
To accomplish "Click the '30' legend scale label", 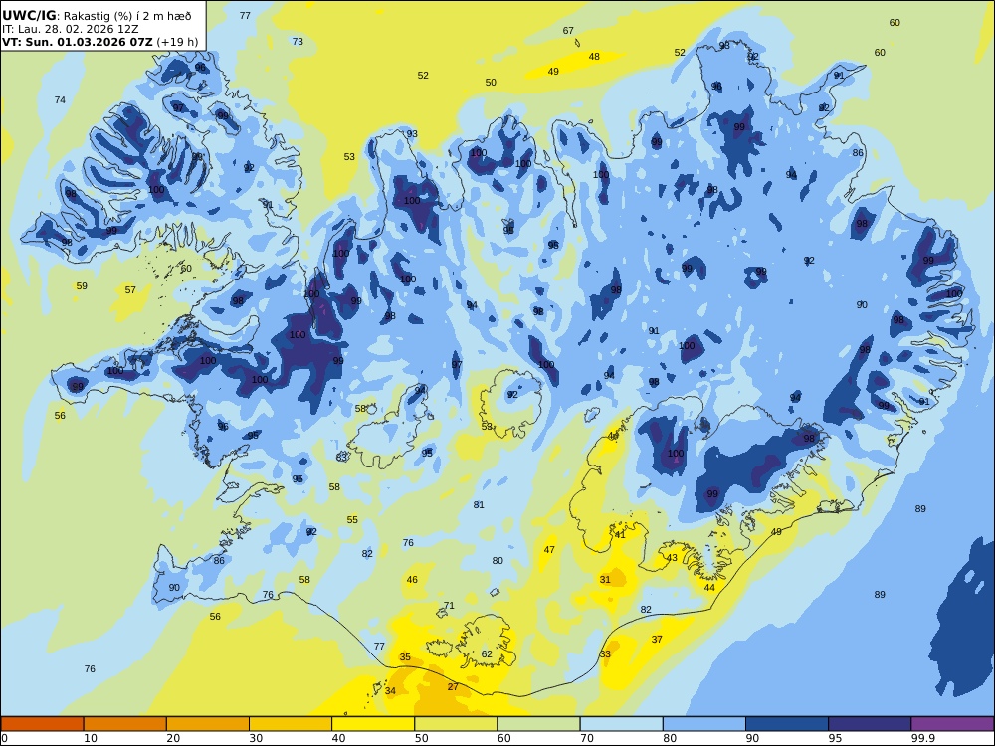I will pos(256,738).
